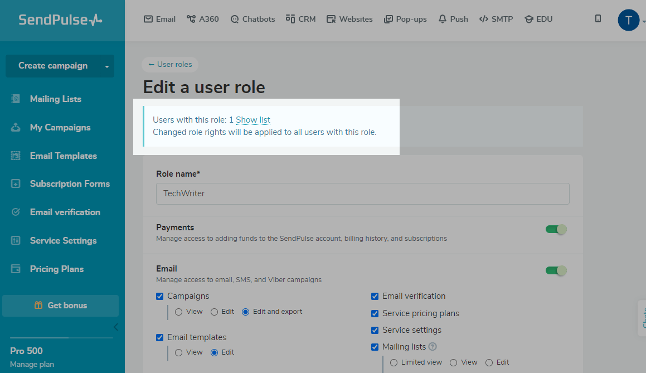Image resolution: width=646 pixels, height=373 pixels.
Task: Uncheck the Campaigns checkbox
Action: [x=160, y=297]
